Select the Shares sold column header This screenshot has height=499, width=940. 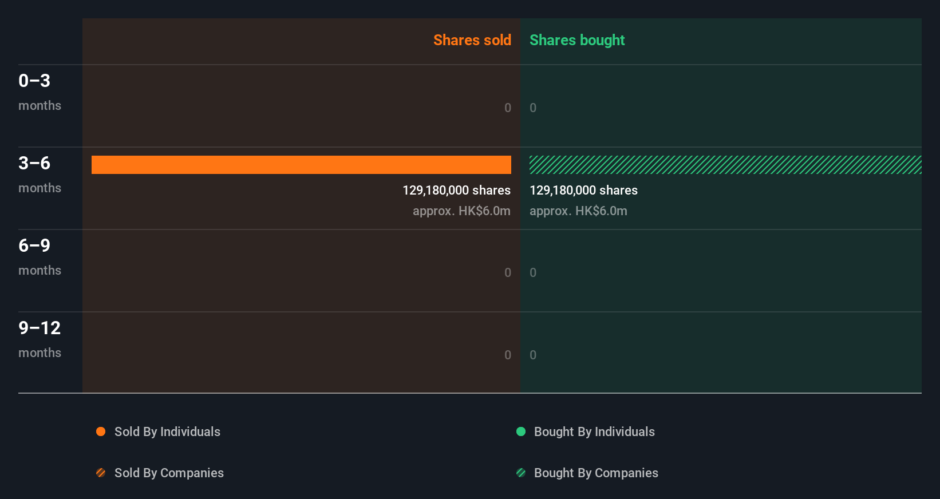tap(472, 40)
